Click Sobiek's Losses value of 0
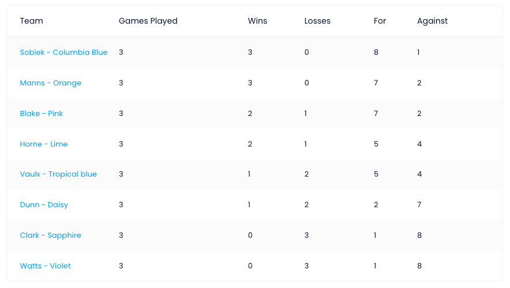This screenshot has height=288, width=510. pos(306,53)
